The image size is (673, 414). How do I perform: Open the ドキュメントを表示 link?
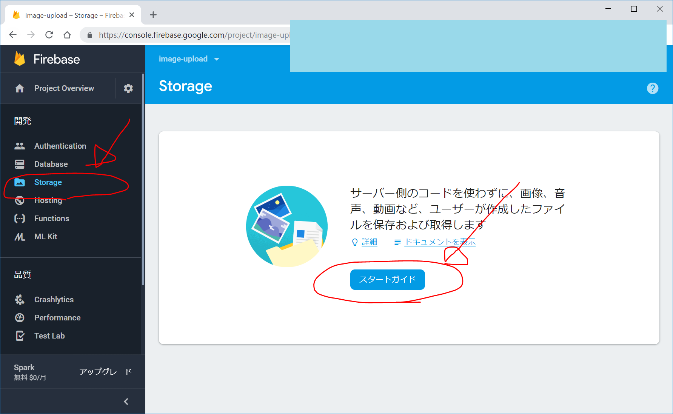[x=440, y=242]
